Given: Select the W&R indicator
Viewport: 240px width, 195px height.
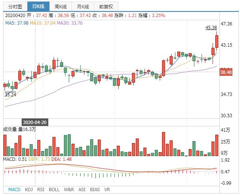Looking at the screenshot, I should [69, 190].
